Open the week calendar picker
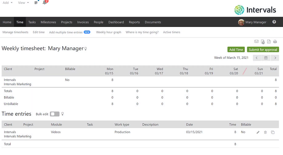 coord(266,58)
